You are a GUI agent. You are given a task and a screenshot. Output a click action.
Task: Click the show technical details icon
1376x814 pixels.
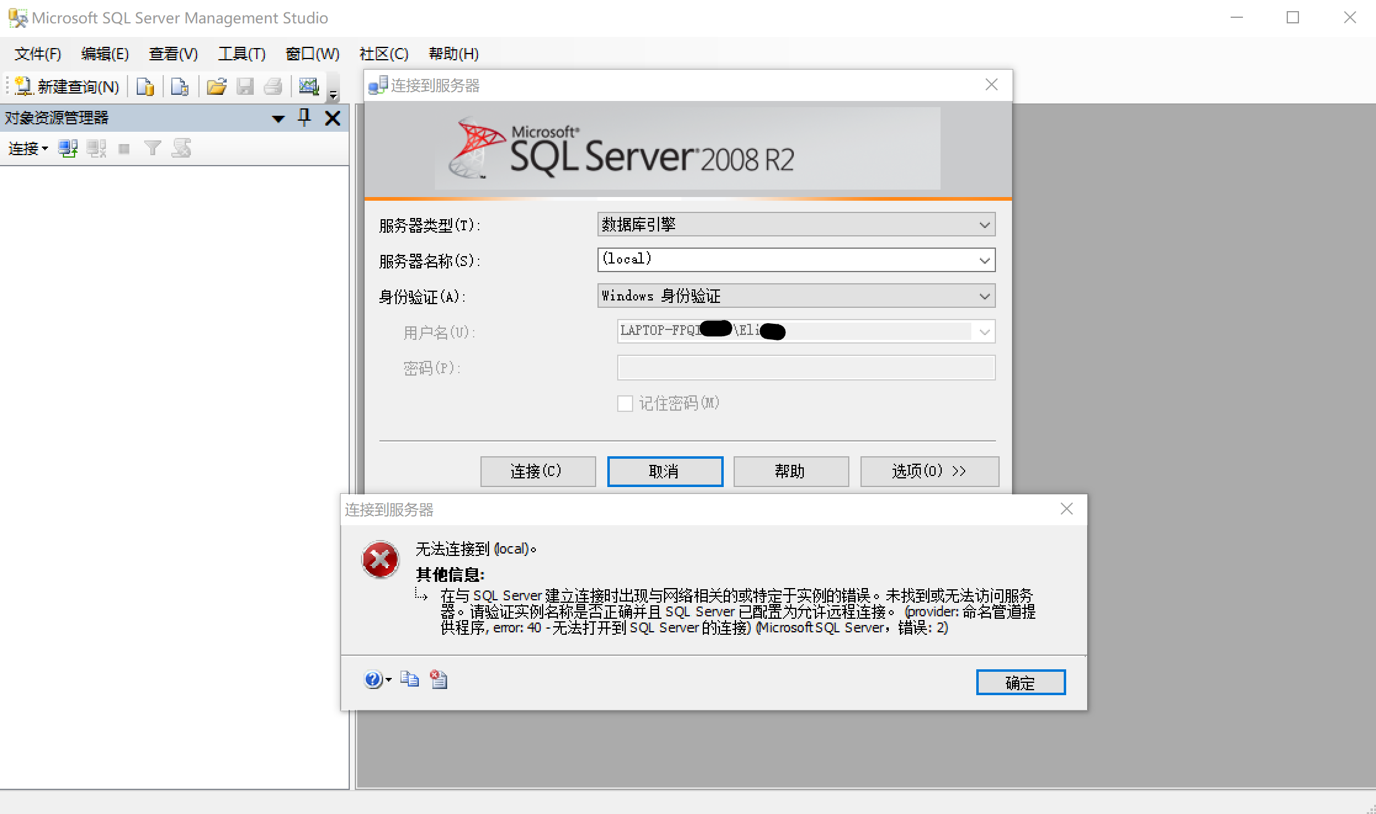[439, 679]
